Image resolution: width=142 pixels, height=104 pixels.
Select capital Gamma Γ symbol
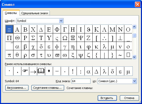(x=65, y=29)
